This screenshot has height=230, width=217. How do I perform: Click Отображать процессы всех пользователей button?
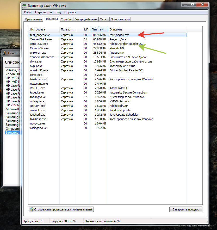[x=61, y=209]
